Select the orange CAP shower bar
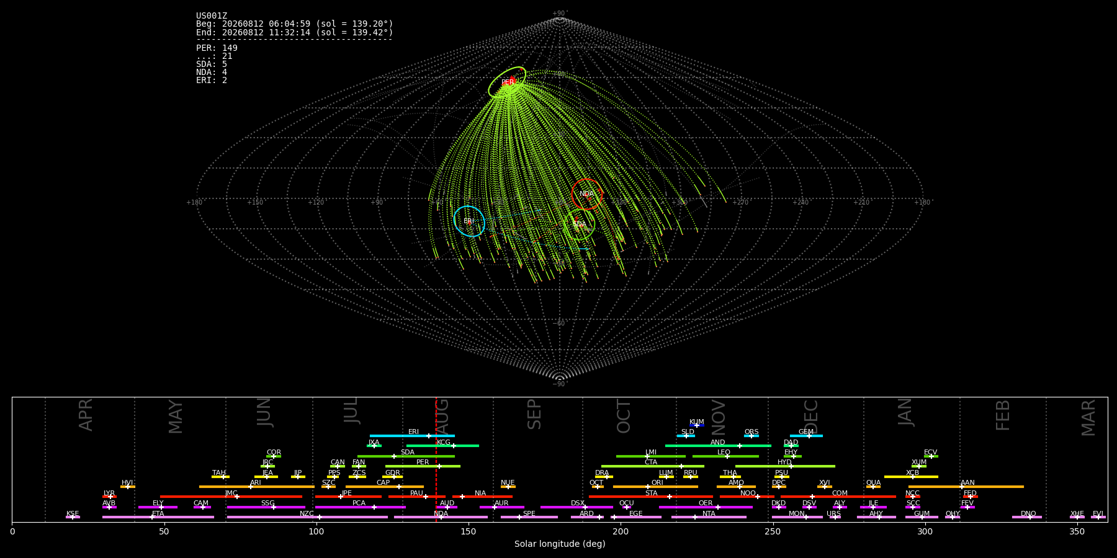The width and height of the screenshot is (1117, 558). [385, 487]
